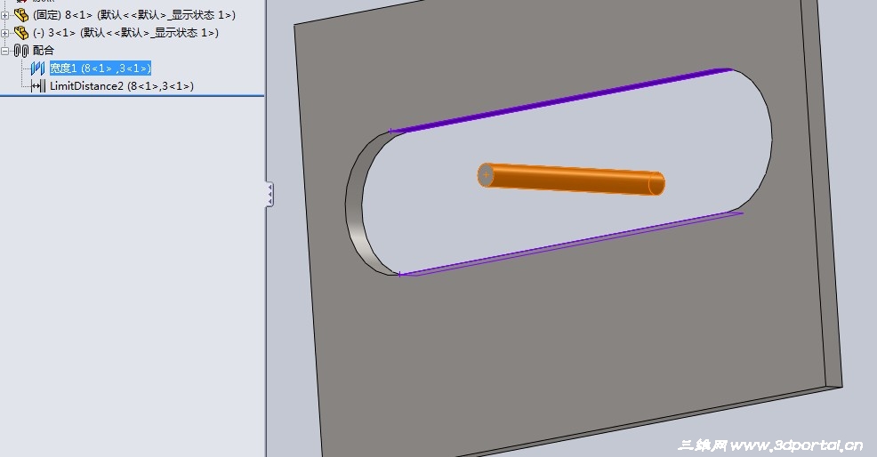Collapse the feature tree panel with the splitter handle

coord(270,195)
